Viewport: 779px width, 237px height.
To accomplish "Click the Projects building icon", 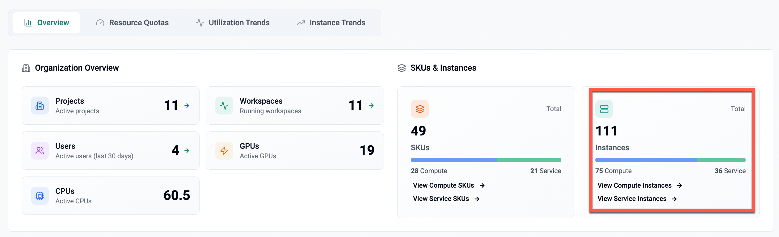I will click(x=40, y=106).
